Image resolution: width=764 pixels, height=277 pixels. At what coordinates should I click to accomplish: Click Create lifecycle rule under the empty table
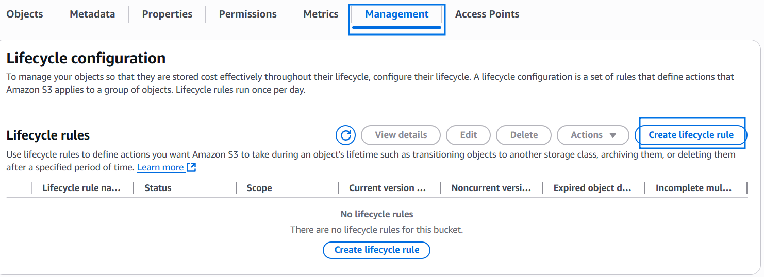pyautogui.click(x=376, y=250)
